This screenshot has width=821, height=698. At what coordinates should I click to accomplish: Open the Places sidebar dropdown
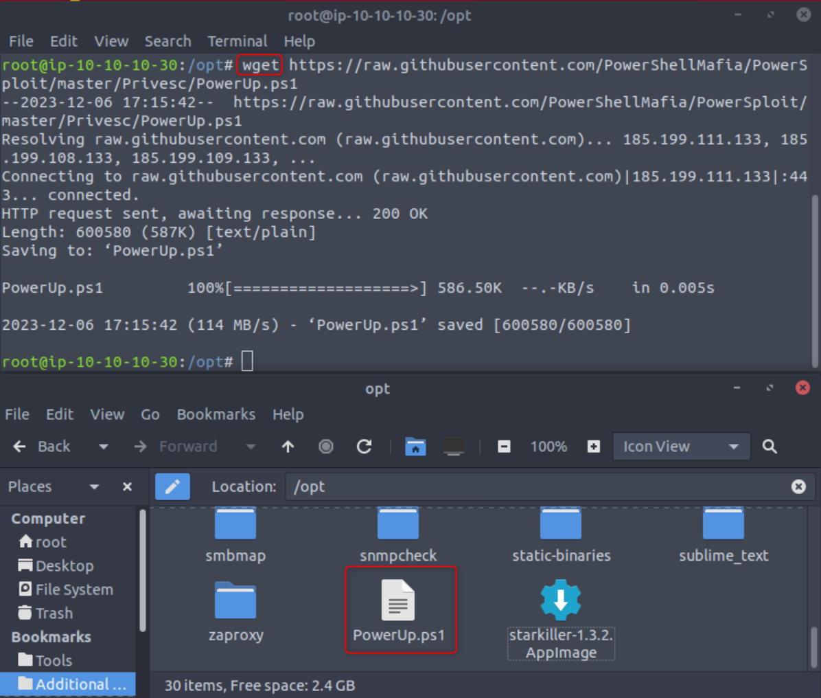coord(94,486)
